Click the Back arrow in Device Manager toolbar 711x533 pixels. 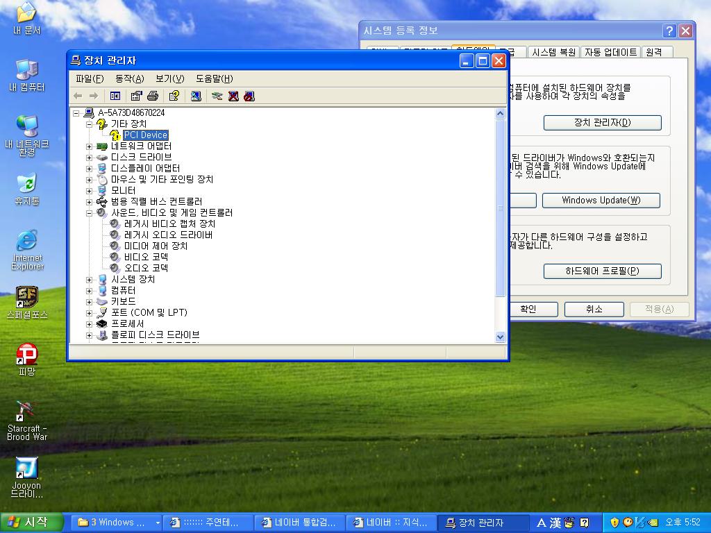click(x=78, y=96)
